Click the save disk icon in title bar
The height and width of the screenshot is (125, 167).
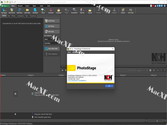[x=10, y=2]
